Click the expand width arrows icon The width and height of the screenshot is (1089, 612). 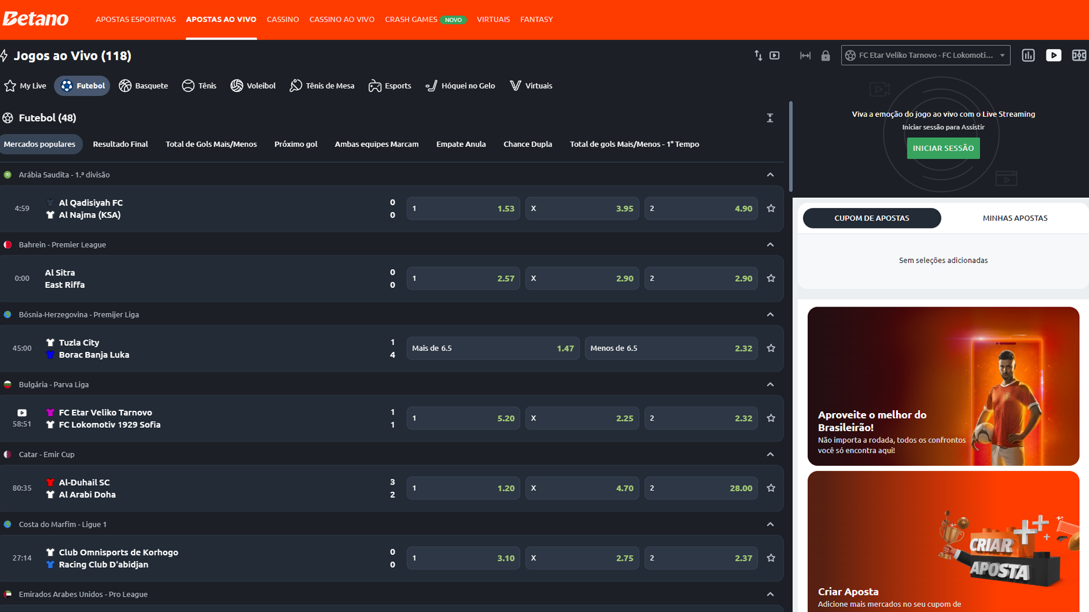click(x=805, y=56)
